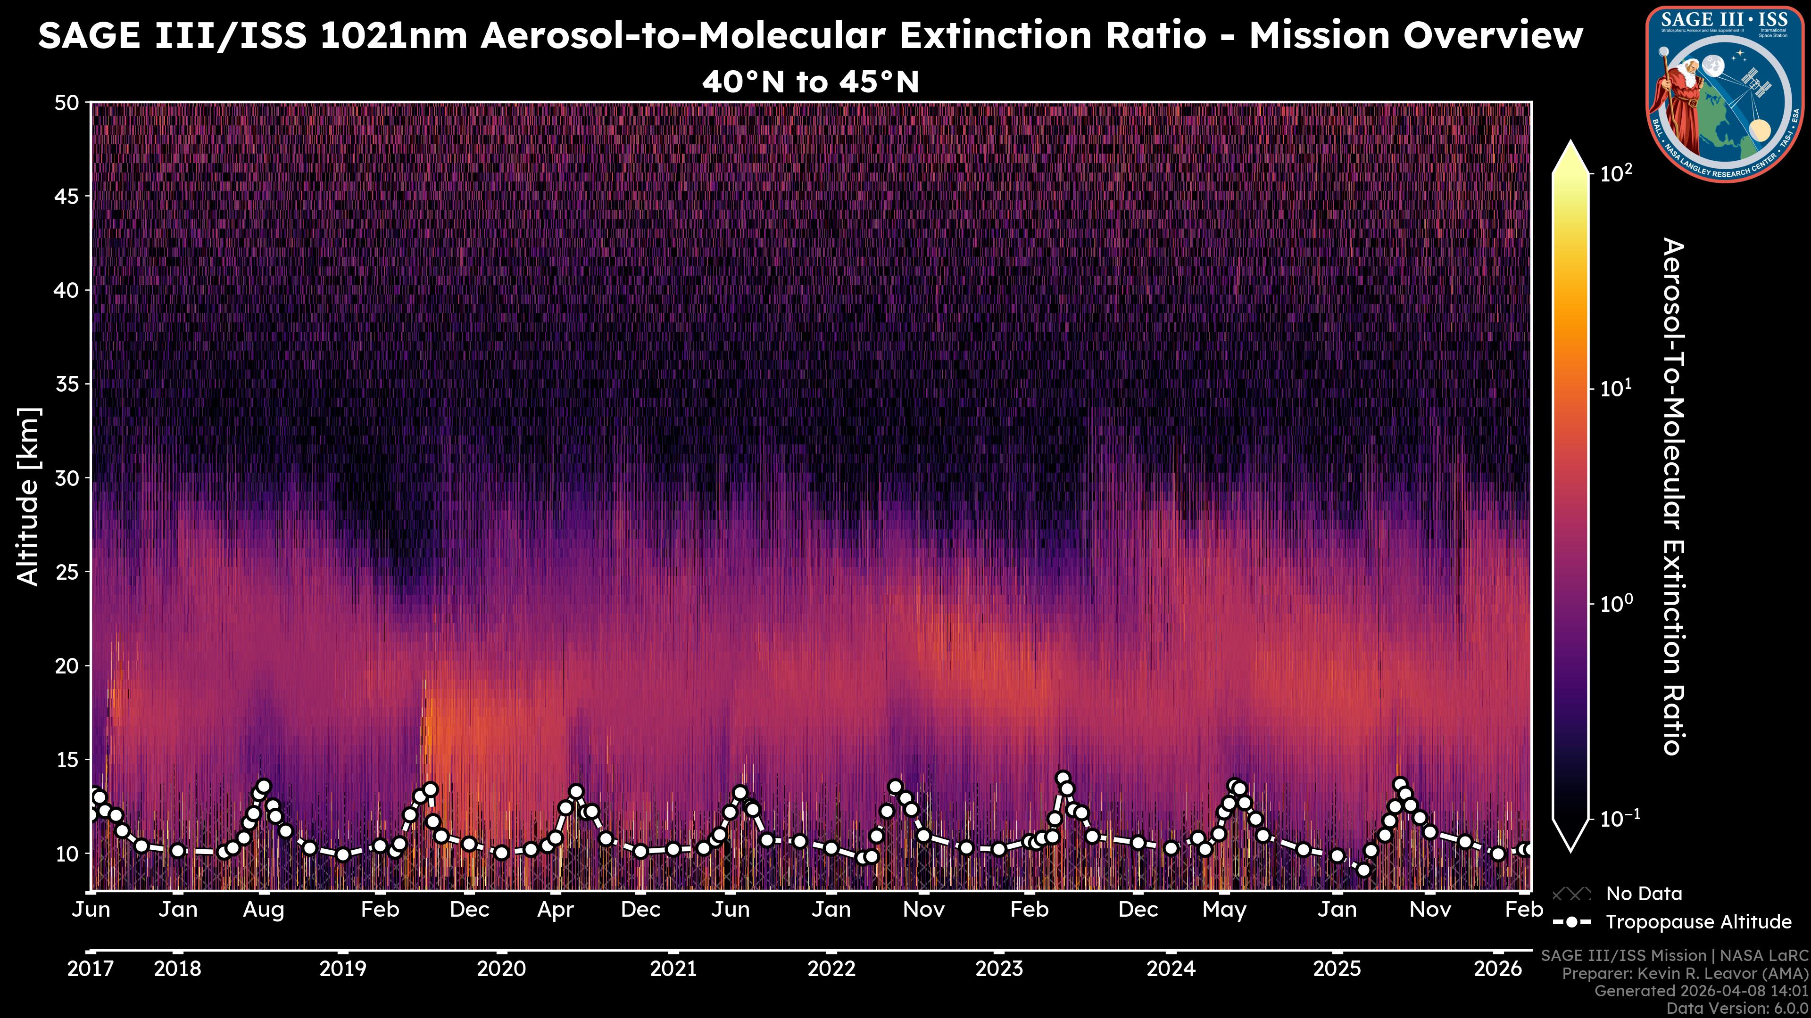This screenshot has height=1018, width=1811.
Task: Click the Nov month tick label near 2025
Action: pos(1430,910)
